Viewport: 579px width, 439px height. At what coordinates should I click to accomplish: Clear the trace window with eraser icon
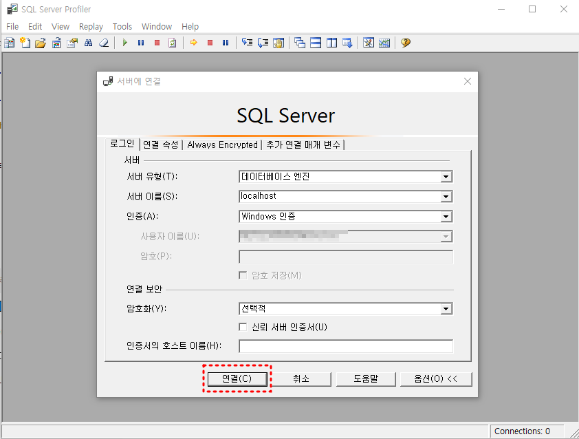(104, 43)
